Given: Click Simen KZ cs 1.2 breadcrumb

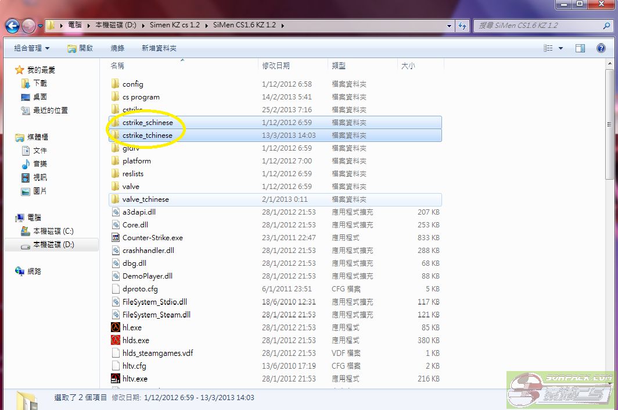Looking at the screenshot, I should [175, 25].
